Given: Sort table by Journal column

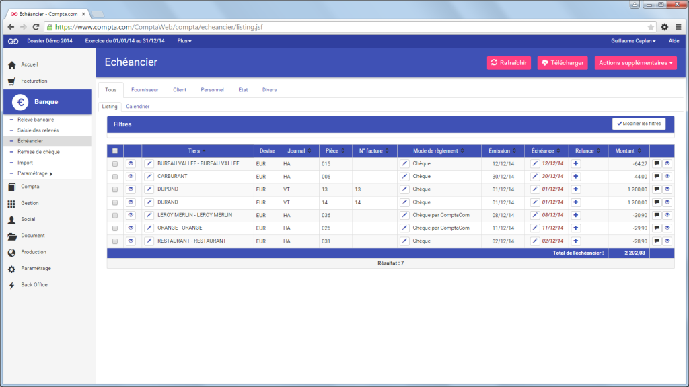Looking at the screenshot, I should point(299,151).
